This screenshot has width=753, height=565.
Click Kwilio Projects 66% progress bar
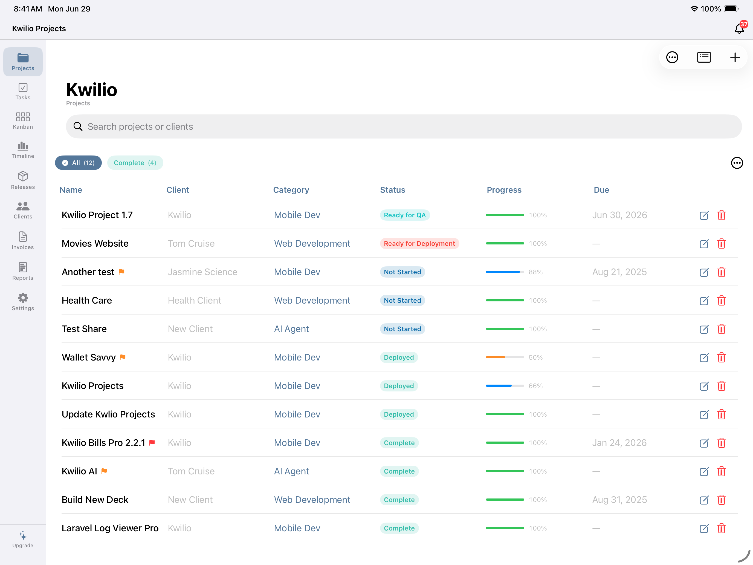coord(505,386)
